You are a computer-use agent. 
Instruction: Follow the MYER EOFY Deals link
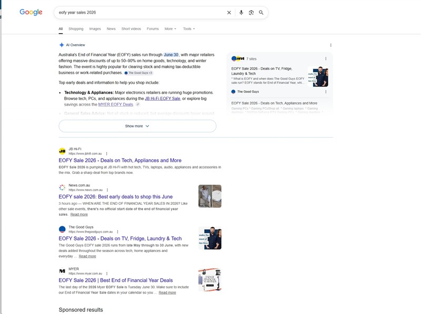point(116,104)
